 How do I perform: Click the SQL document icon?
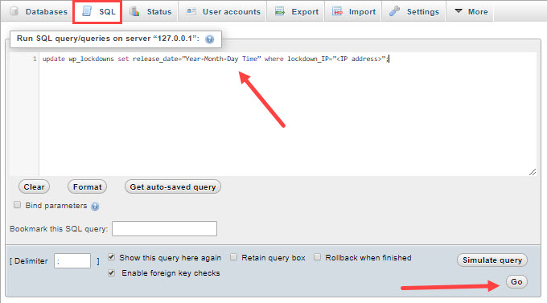pos(87,11)
